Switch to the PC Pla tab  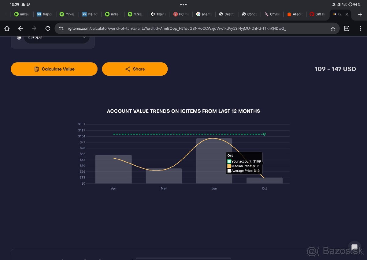tap(181, 14)
